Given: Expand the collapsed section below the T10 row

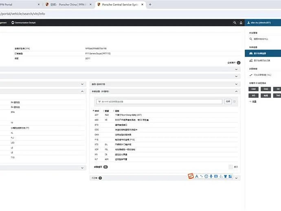Looking at the screenshot, I should 82,168.
